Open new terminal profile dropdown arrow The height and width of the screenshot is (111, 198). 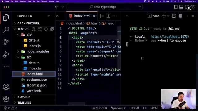tap(168, 16)
